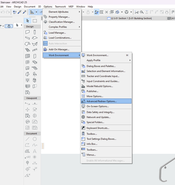Choose the Door tool
The width and height of the screenshot is (175, 185).
tap(35, 56)
